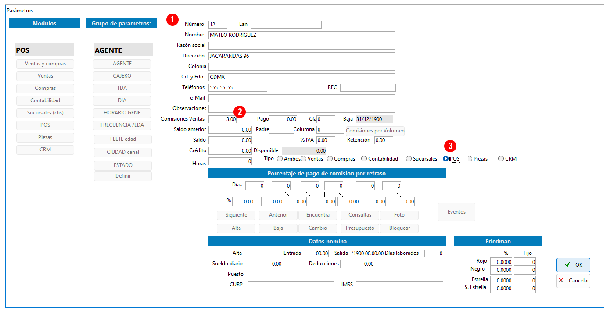Open the CRM module button

[x=45, y=150]
